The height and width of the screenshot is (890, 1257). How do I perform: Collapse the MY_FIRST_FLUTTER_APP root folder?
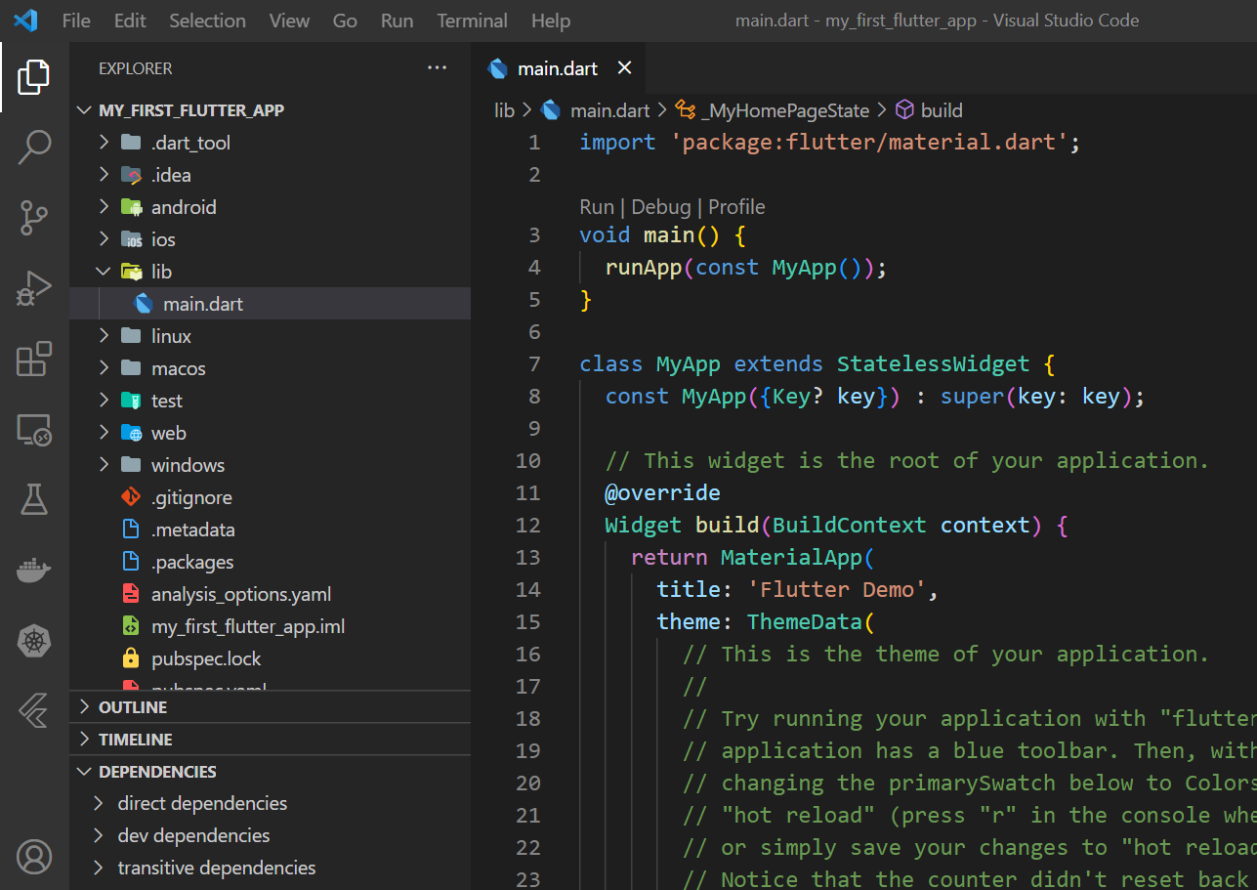270,110
